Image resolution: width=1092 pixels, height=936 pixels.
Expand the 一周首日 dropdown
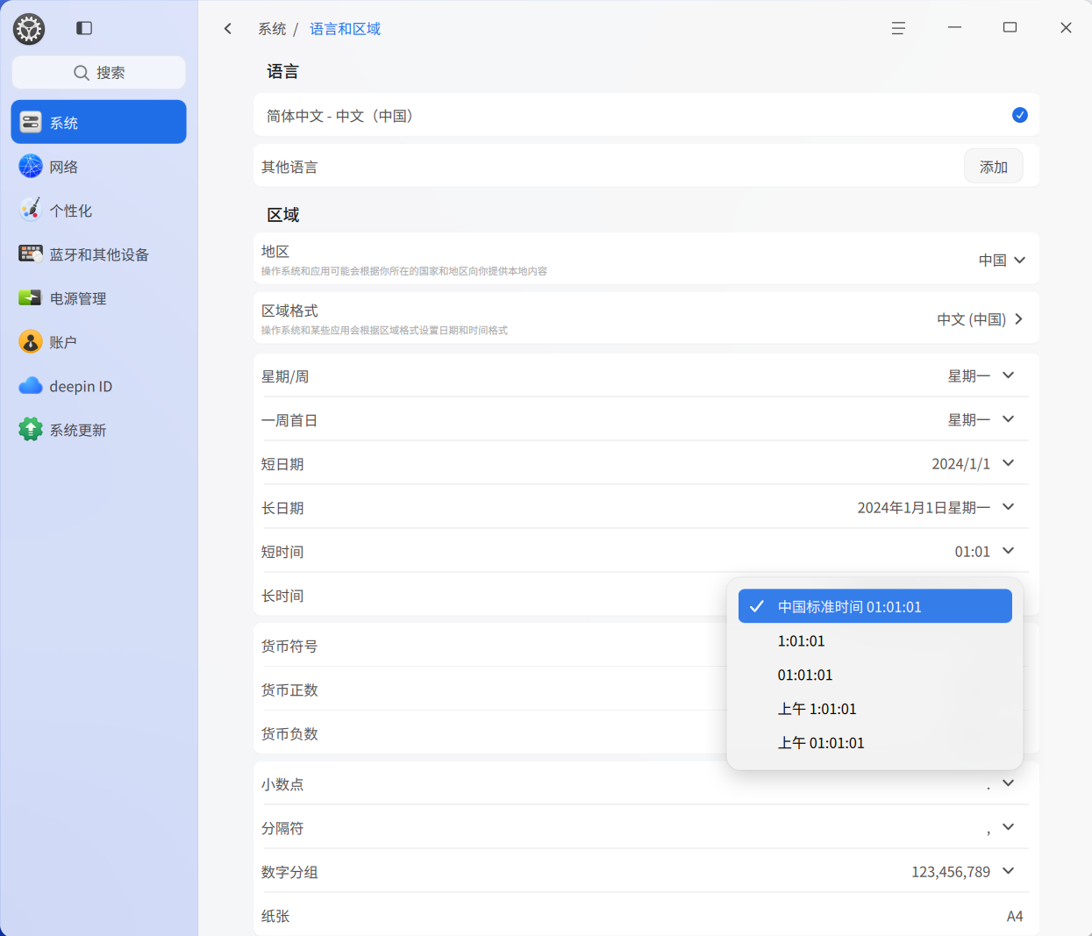click(1009, 419)
